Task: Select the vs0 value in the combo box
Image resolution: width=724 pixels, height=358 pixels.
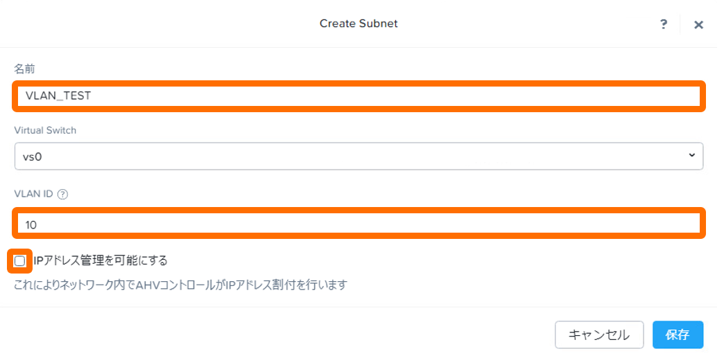Action: tap(33, 156)
